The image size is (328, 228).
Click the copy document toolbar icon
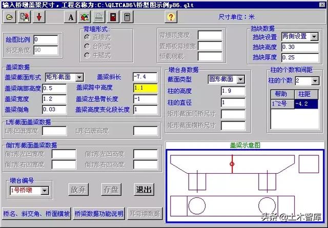pyautogui.click(x=24, y=16)
